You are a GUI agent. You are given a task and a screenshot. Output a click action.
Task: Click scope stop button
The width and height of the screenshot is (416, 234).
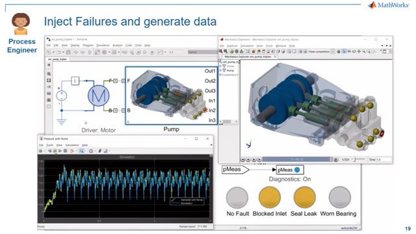[x=65, y=151]
